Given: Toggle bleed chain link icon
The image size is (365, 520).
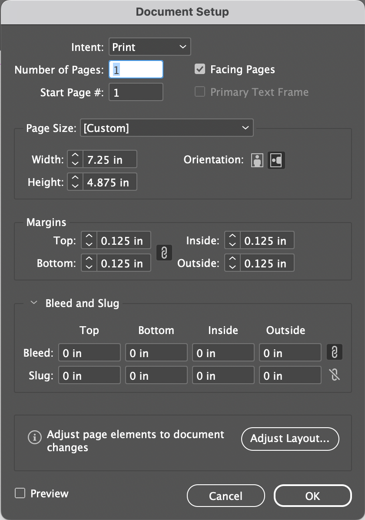Looking at the screenshot, I should click(335, 352).
